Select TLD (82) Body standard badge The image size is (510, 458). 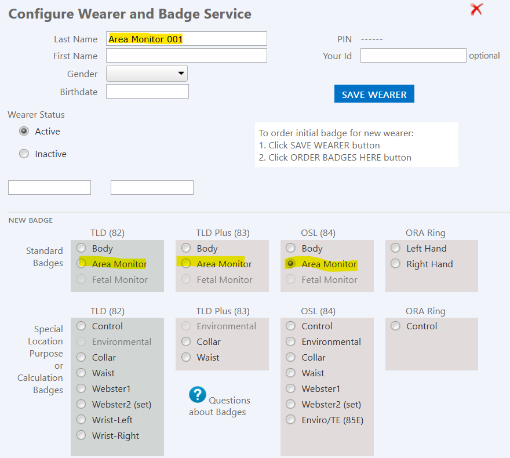point(81,248)
